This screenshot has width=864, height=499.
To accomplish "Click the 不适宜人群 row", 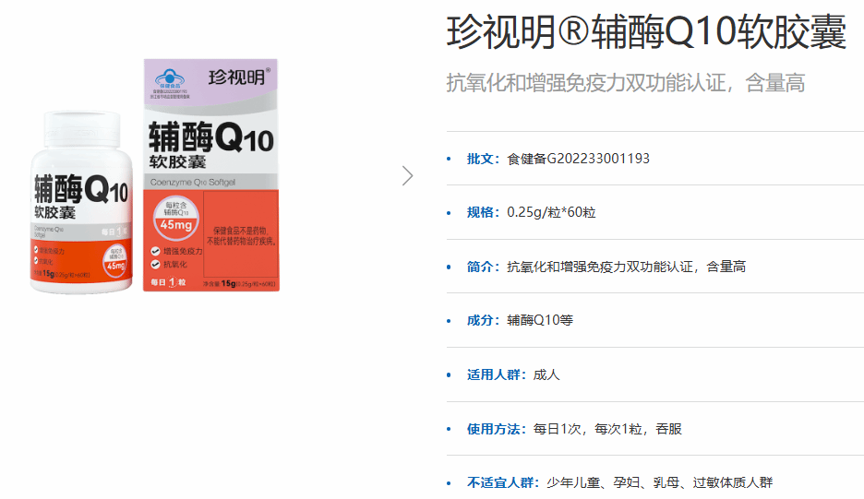I will point(619,482).
